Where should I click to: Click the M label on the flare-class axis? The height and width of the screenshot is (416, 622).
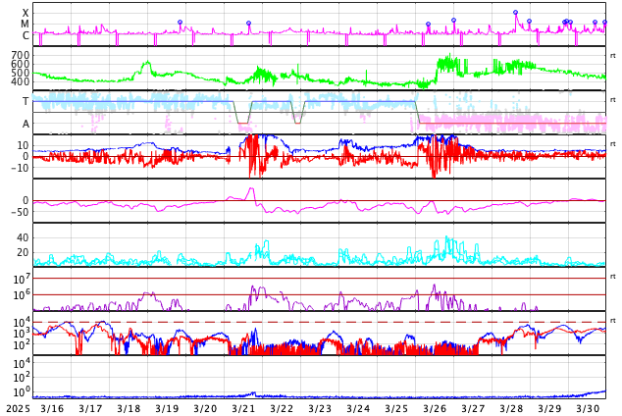click(x=26, y=25)
